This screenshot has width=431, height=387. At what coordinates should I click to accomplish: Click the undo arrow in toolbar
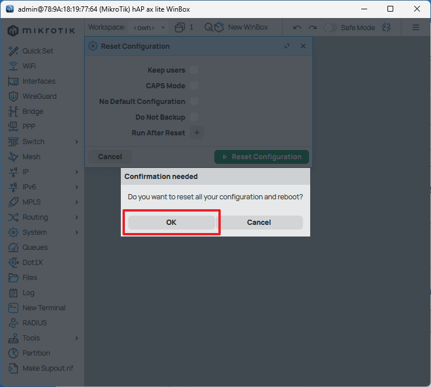click(297, 27)
